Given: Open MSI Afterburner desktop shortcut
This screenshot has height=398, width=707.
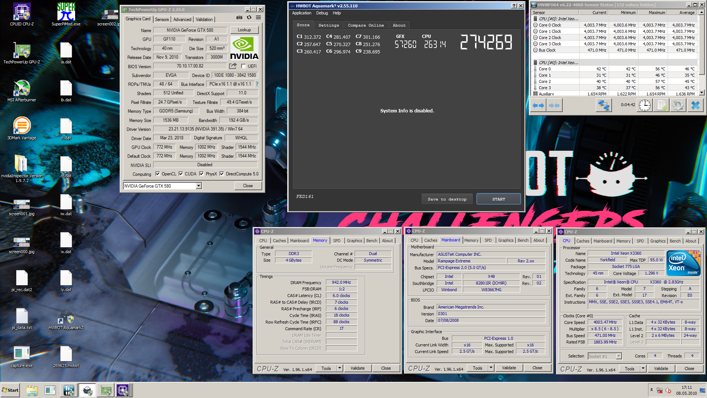Looking at the screenshot, I should tap(22, 91).
